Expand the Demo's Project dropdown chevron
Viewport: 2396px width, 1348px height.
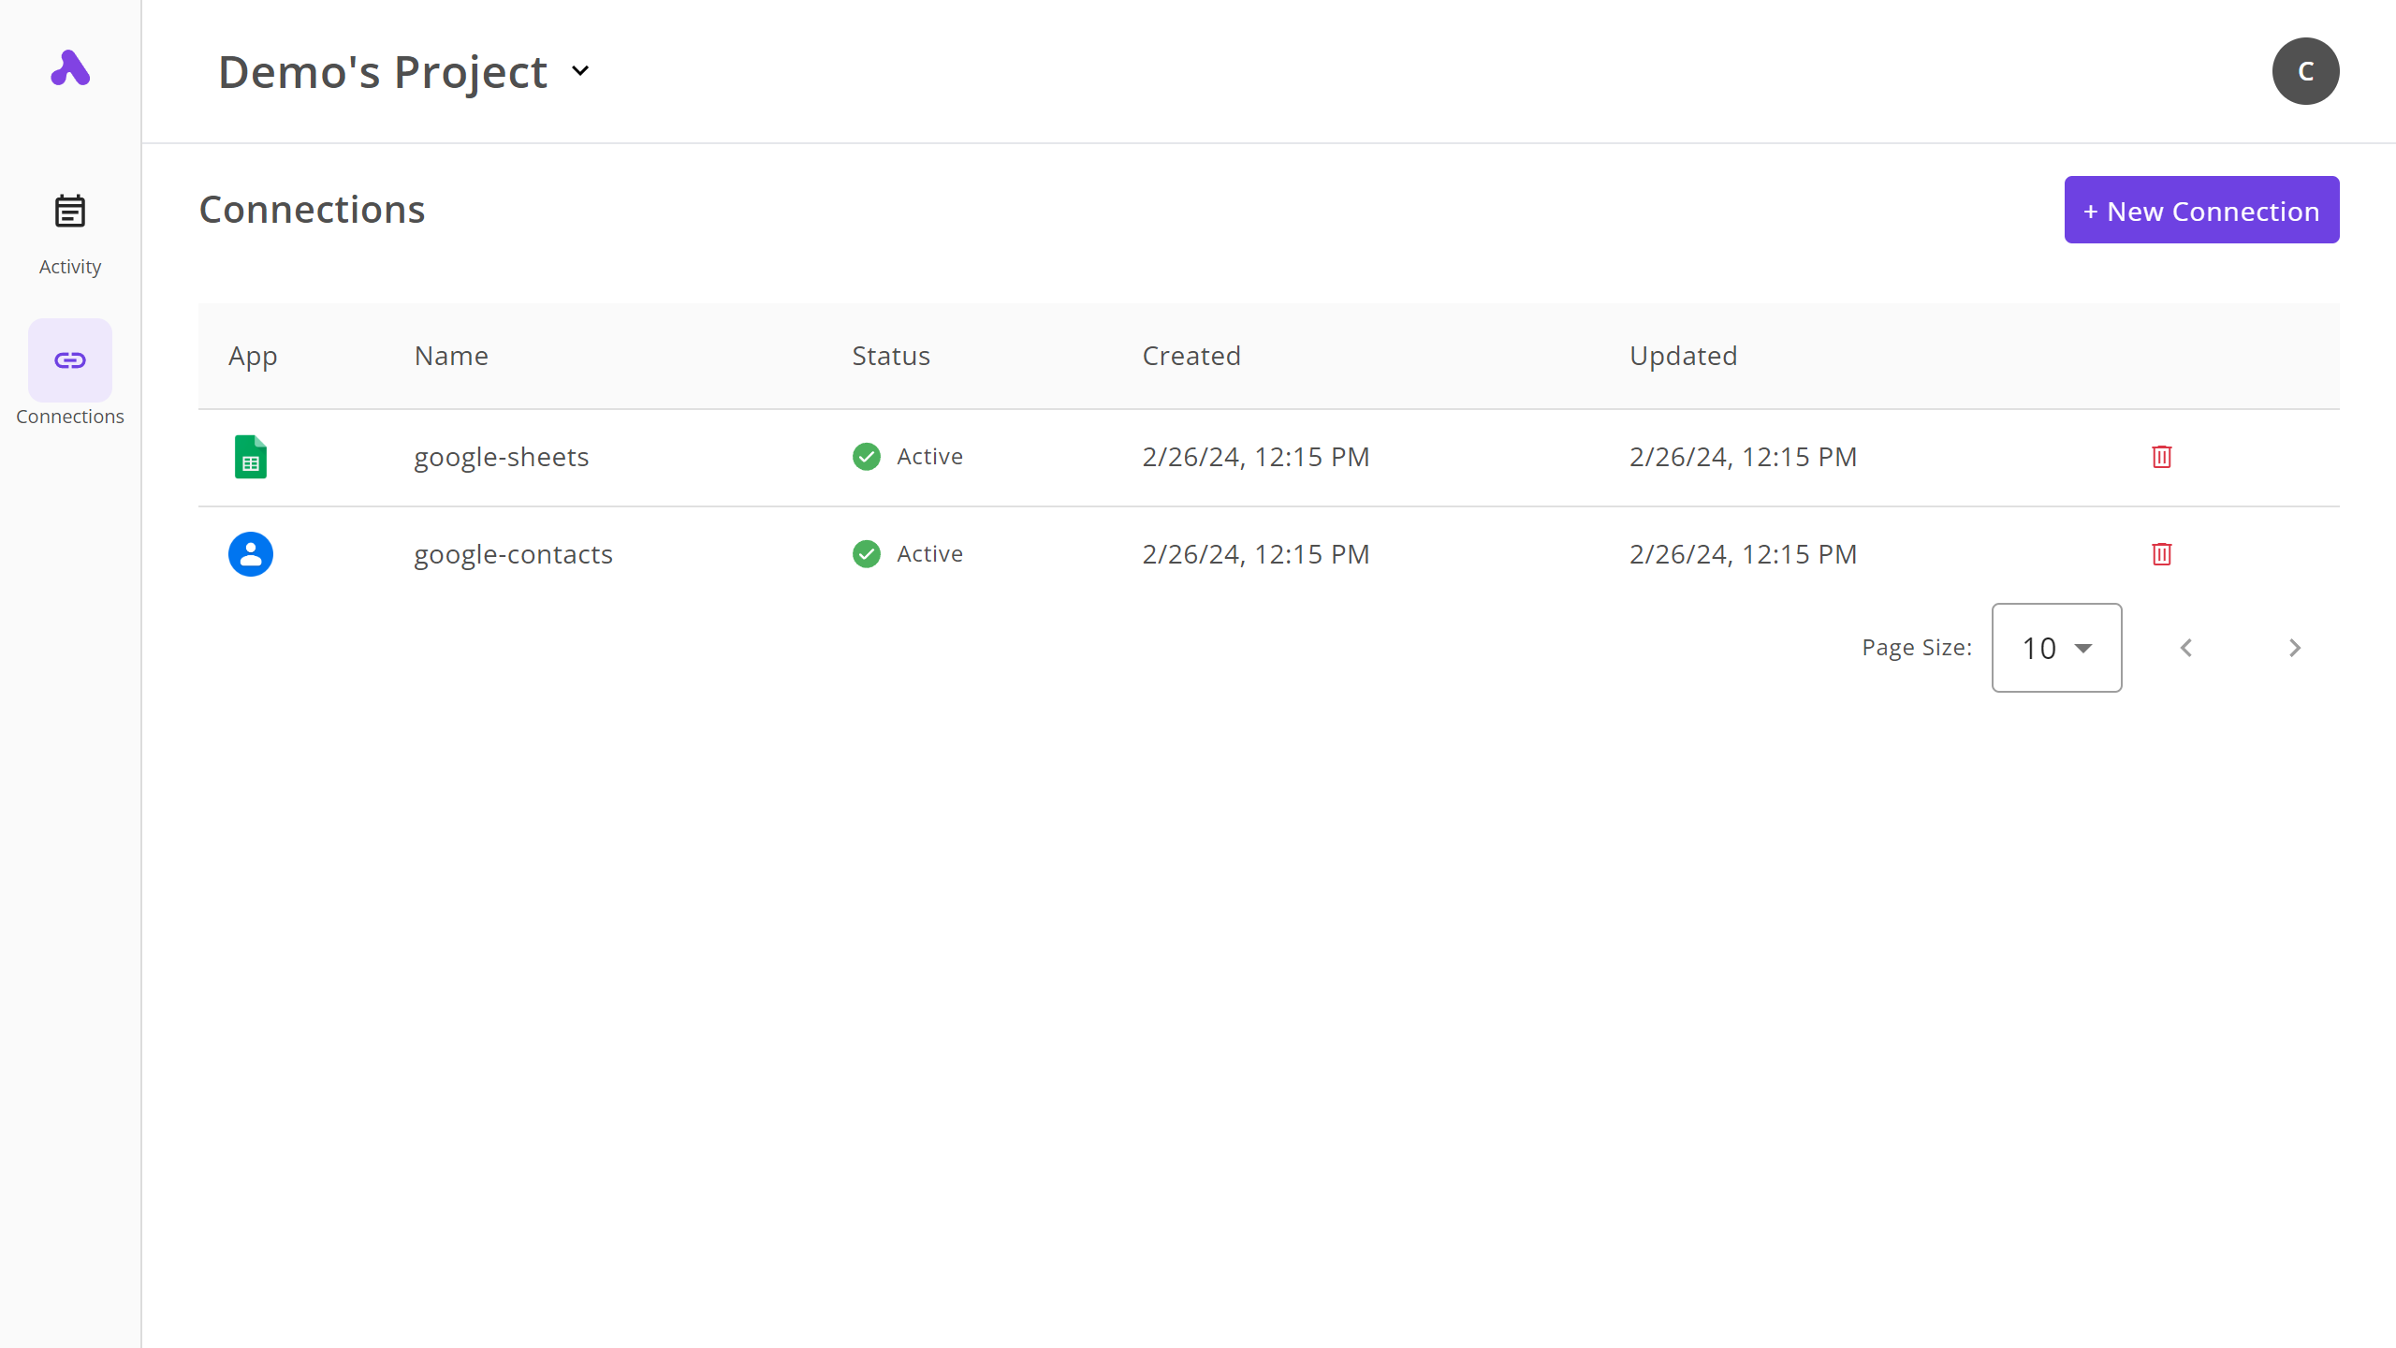tap(580, 71)
